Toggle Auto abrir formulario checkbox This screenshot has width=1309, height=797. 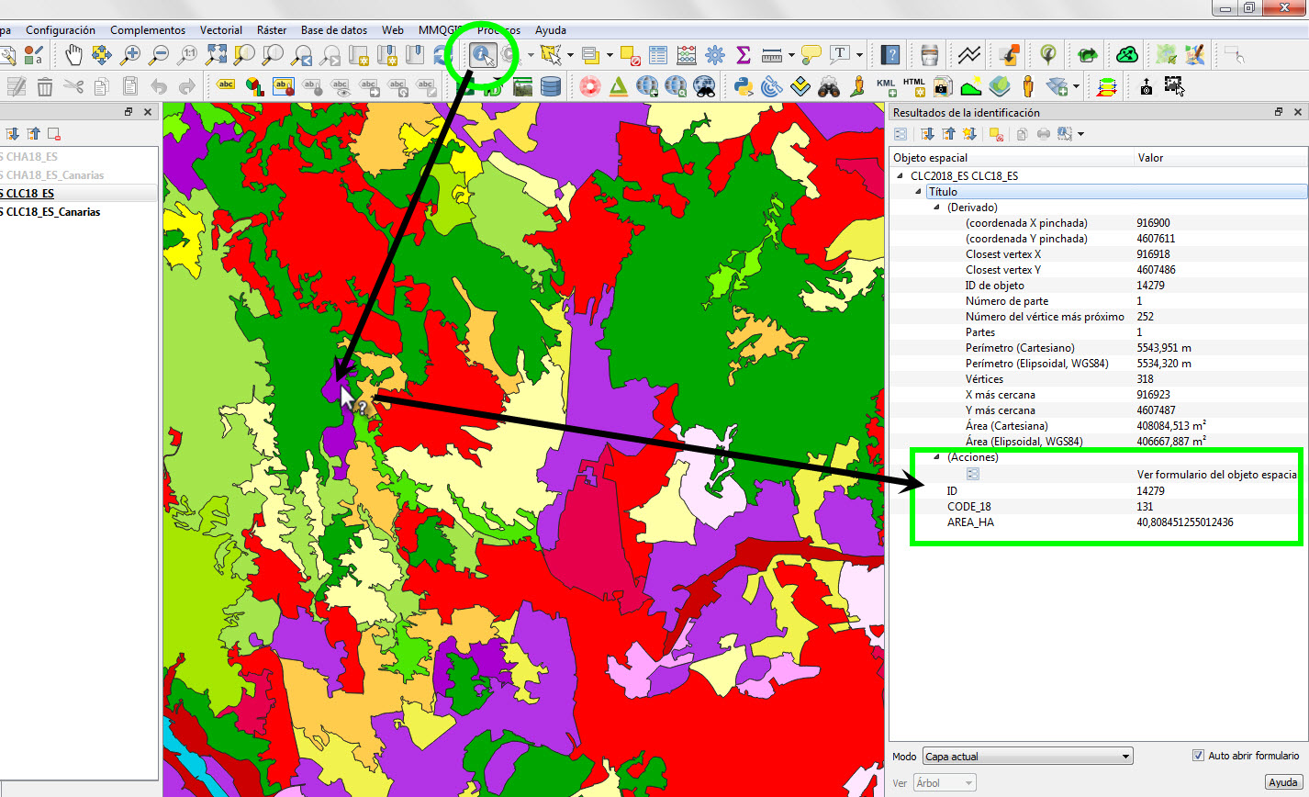coord(1198,756)
